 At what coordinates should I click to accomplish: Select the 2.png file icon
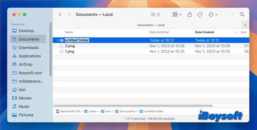pyautogui.click(x=62, y=46)
